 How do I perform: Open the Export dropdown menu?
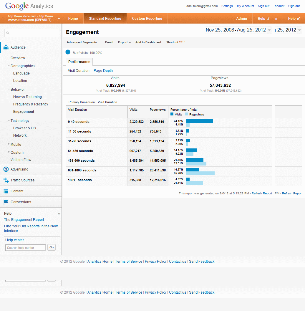pos(124,42)
